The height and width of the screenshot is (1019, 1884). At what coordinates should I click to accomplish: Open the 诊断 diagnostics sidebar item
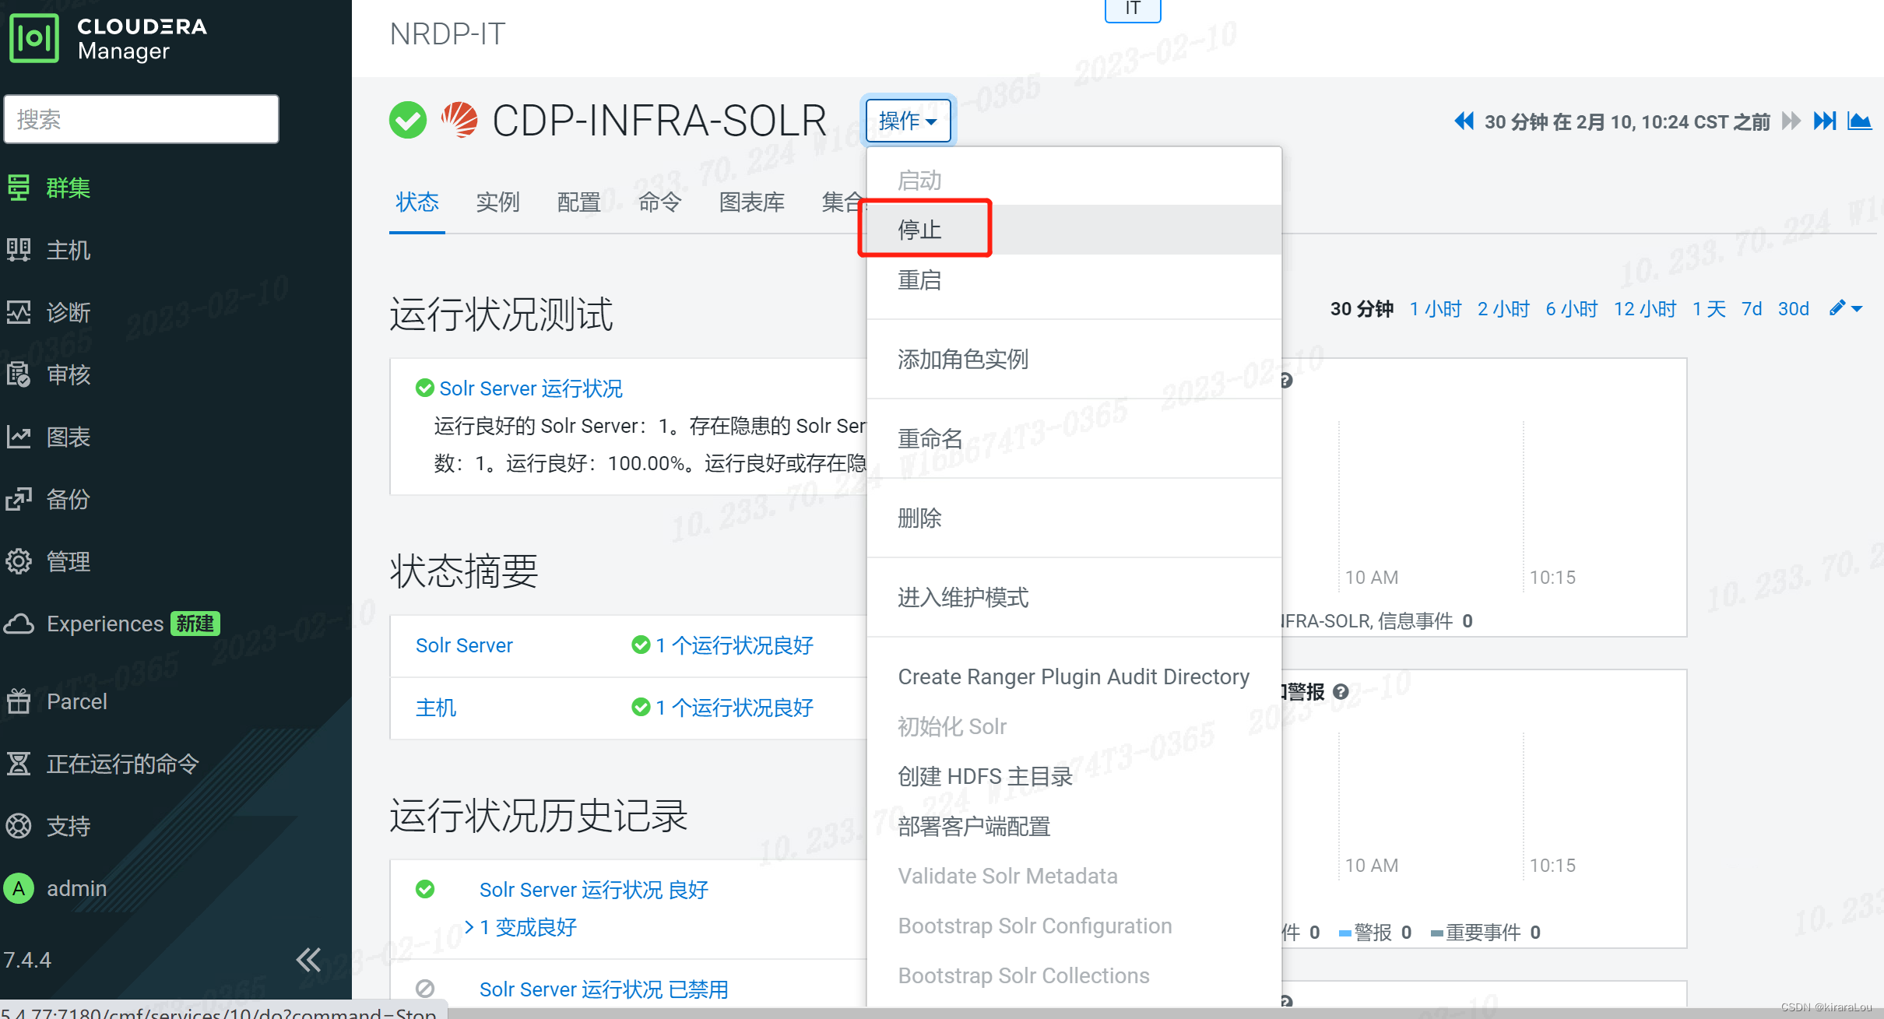pos(48,312)
